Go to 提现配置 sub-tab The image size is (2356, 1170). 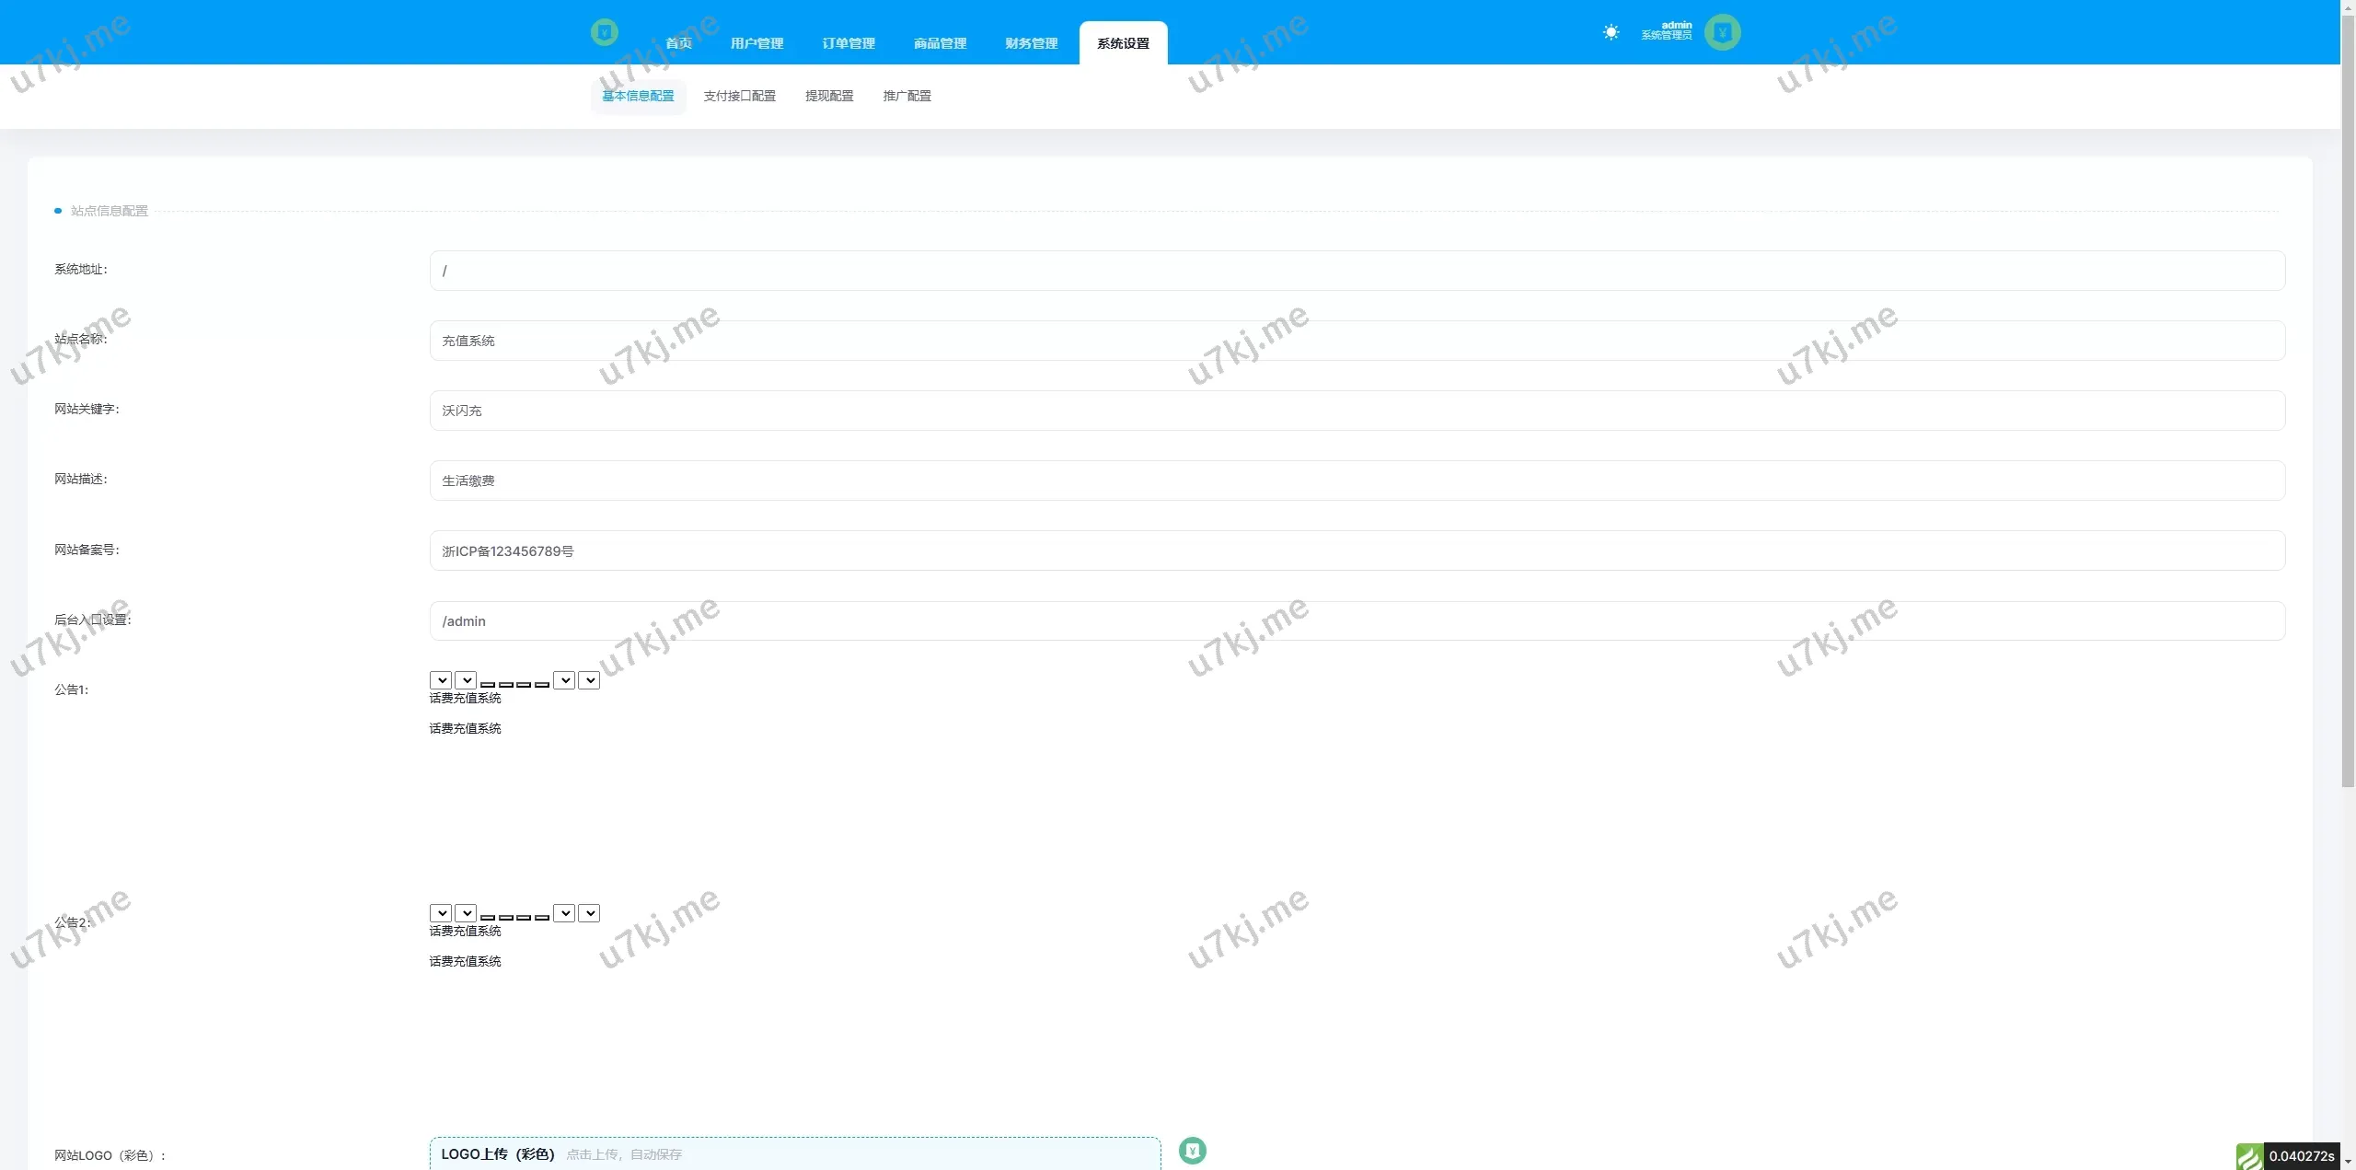pyautogui.click(x=829, y=96)
